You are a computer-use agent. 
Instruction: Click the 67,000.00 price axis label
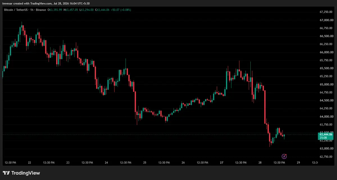click(326, 20)
